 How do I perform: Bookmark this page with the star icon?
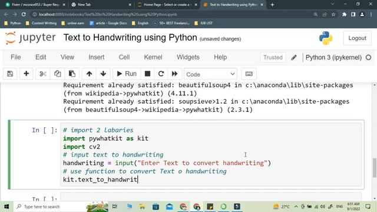point(333,14)
